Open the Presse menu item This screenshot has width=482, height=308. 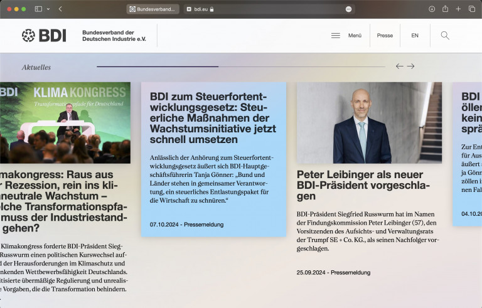(385, 36)
